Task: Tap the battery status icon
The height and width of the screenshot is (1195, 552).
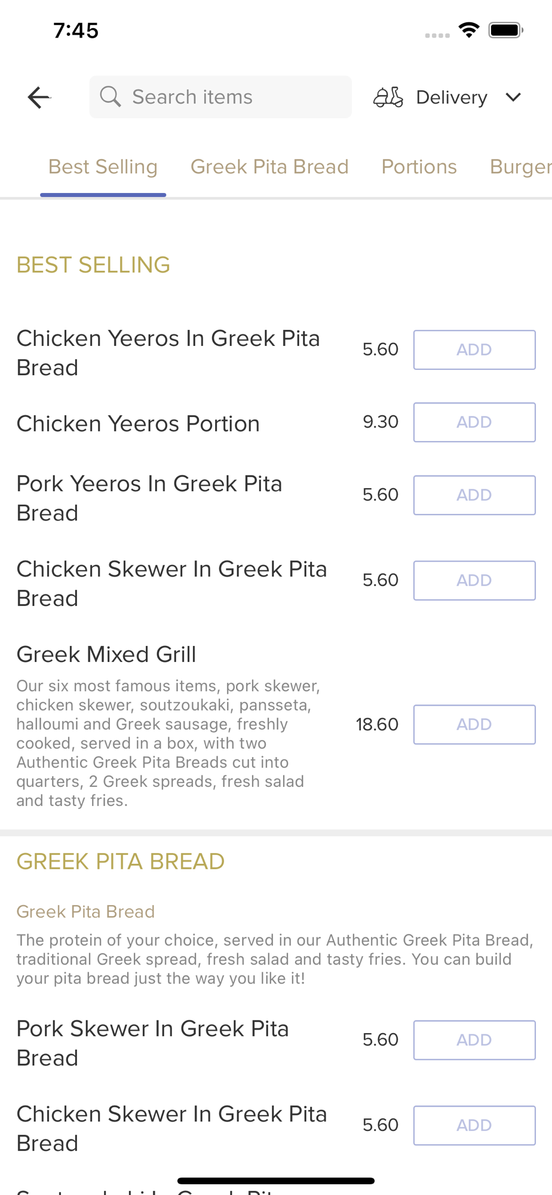Action: click(505, 30)
